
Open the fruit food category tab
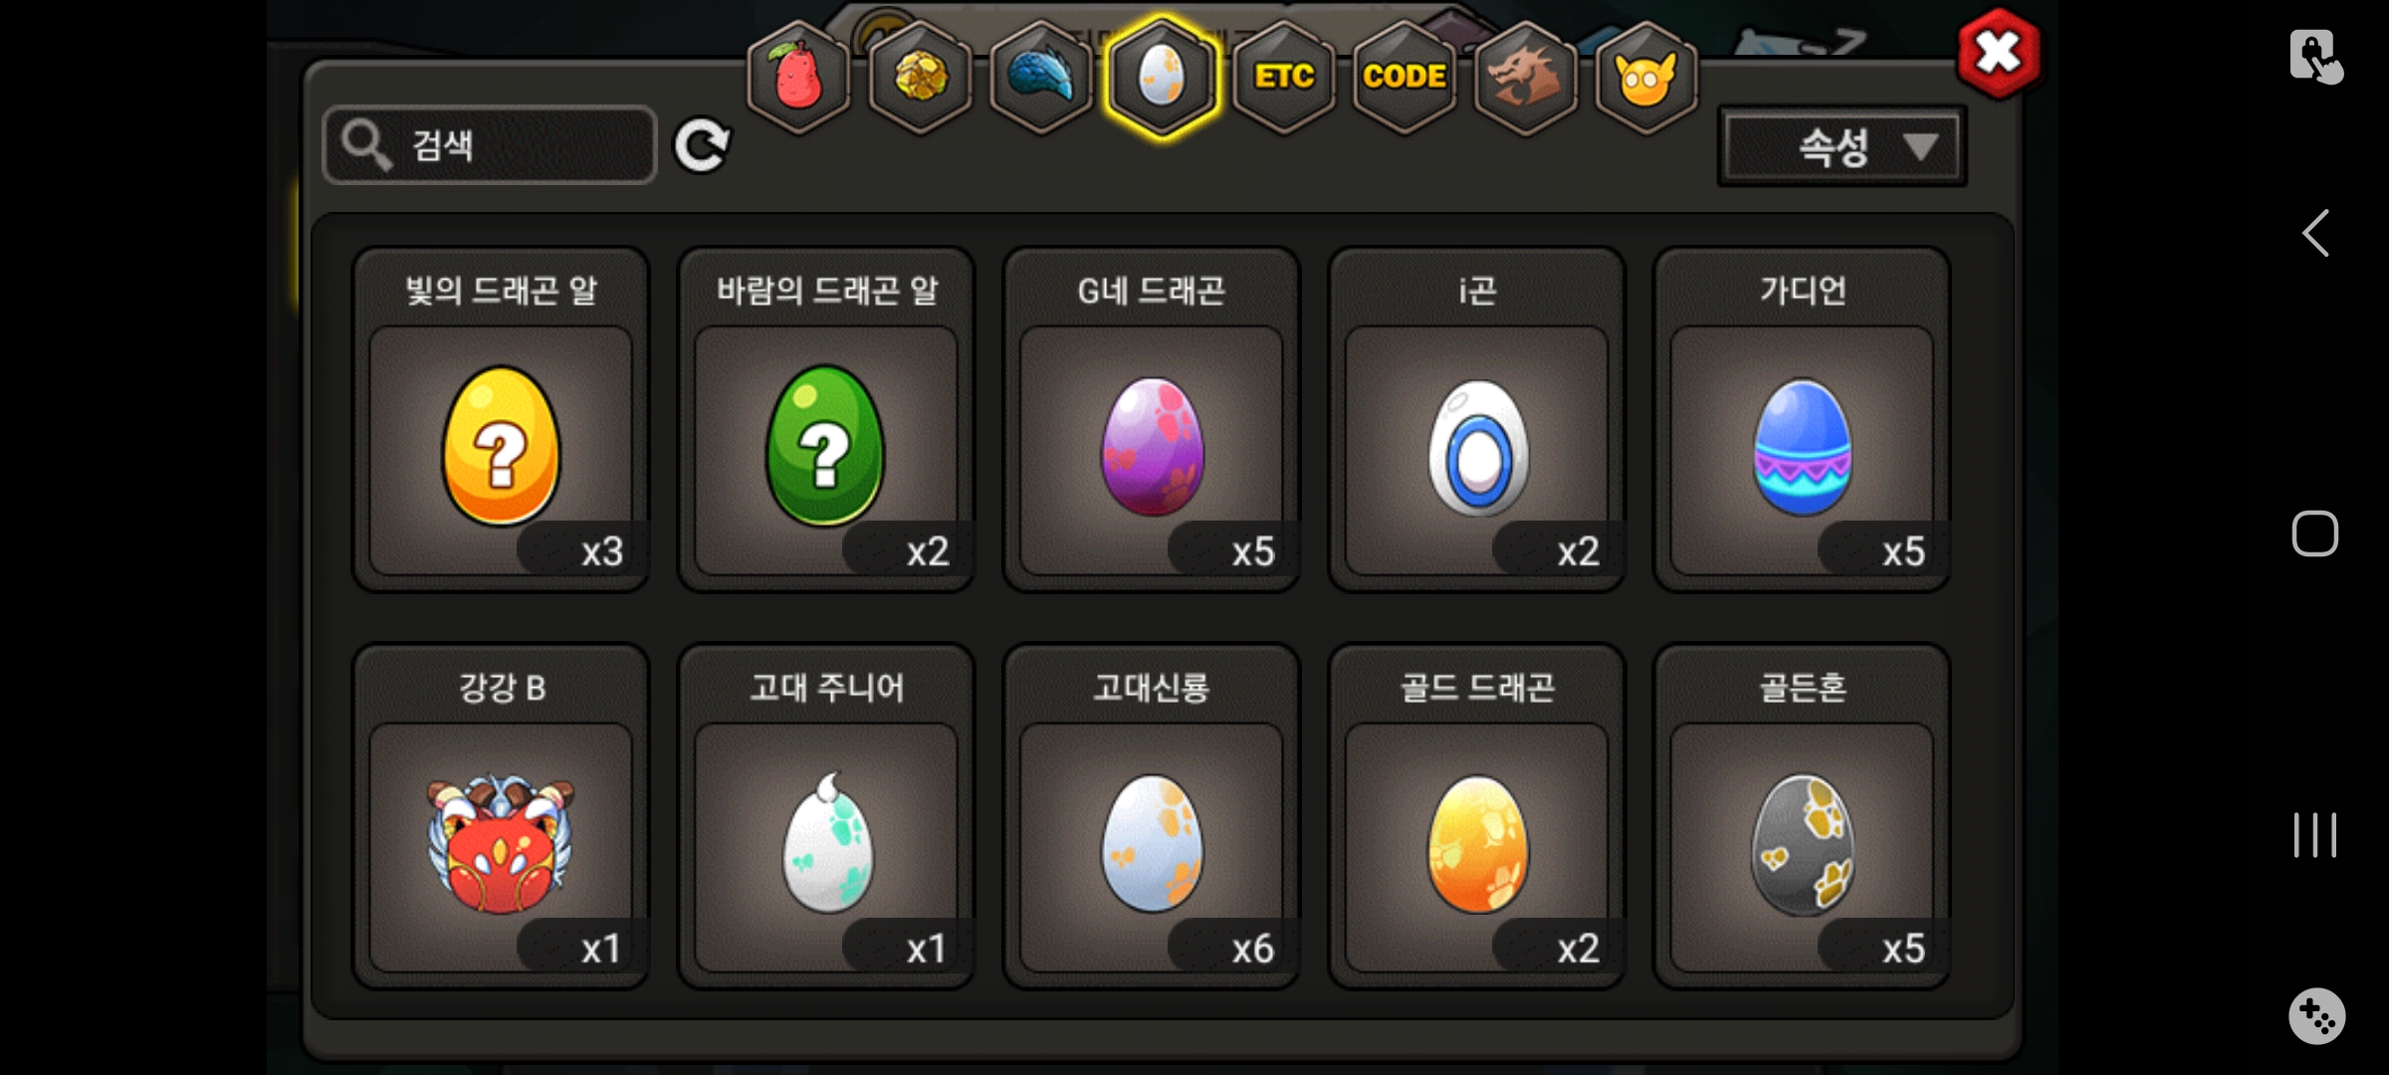798,77
